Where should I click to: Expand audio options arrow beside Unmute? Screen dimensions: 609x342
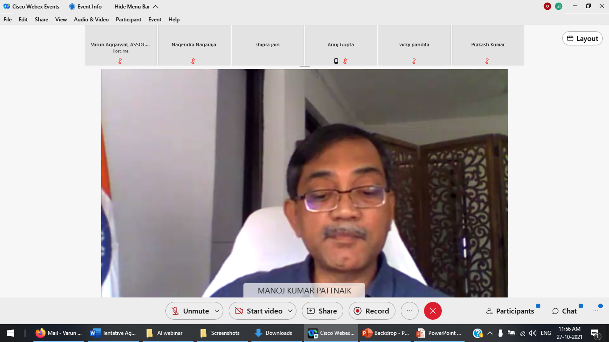(x=217, y=311)
